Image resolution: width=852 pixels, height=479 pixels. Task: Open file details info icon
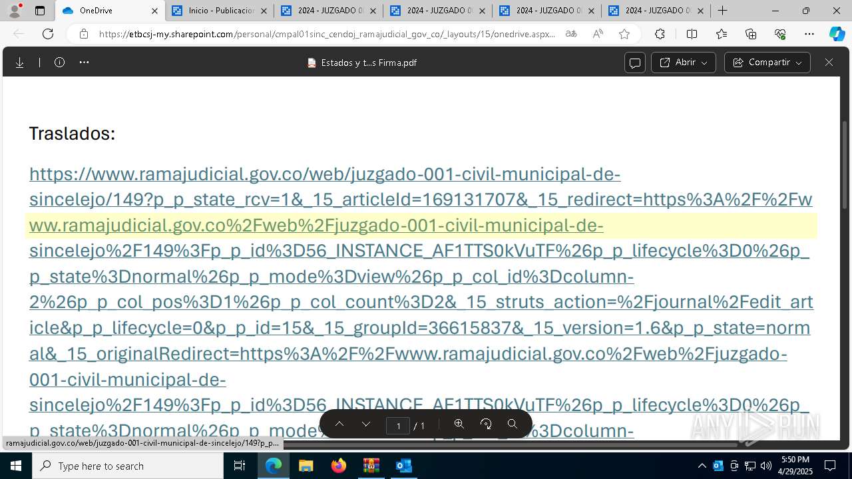point(59,63)
